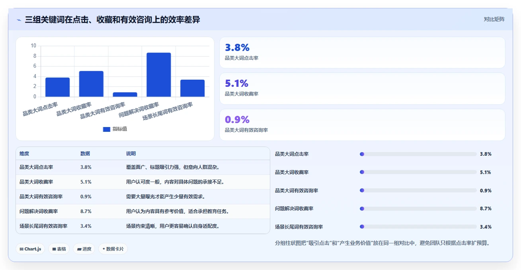The height and width of the screenshot is (270, 521).
Task: Click the 场景长尾词有效咨询率 label in the progress list
Action: 299,227
